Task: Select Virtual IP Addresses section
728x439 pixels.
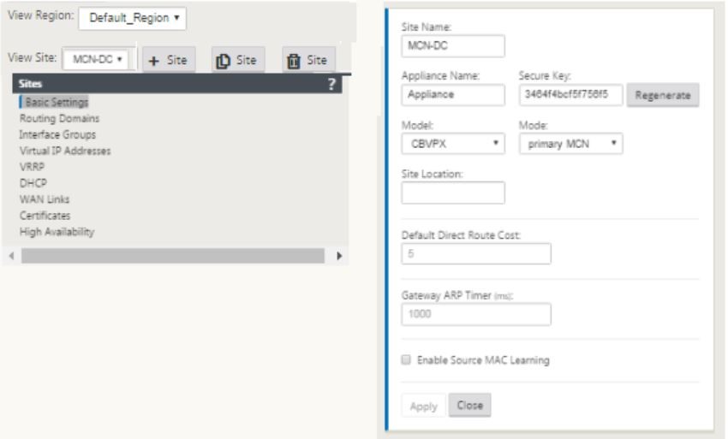Action: (x=65, y=151)
